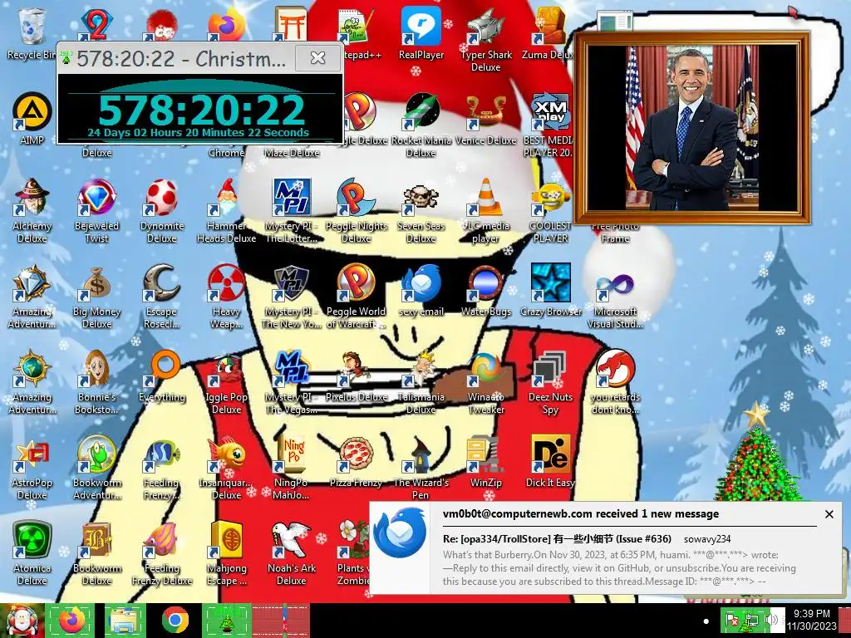Viewport: 851px width, 638px height.
Task: Open Winaero Tweaker shortcut
Action: pyautogui.click(x=485, y=368)
